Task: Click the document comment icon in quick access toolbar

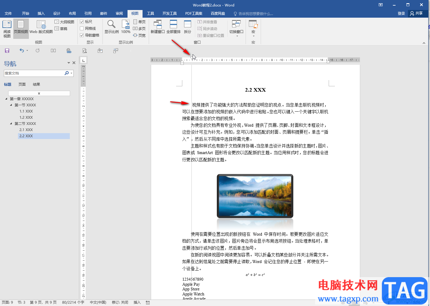Action: [x=116, y=51]
